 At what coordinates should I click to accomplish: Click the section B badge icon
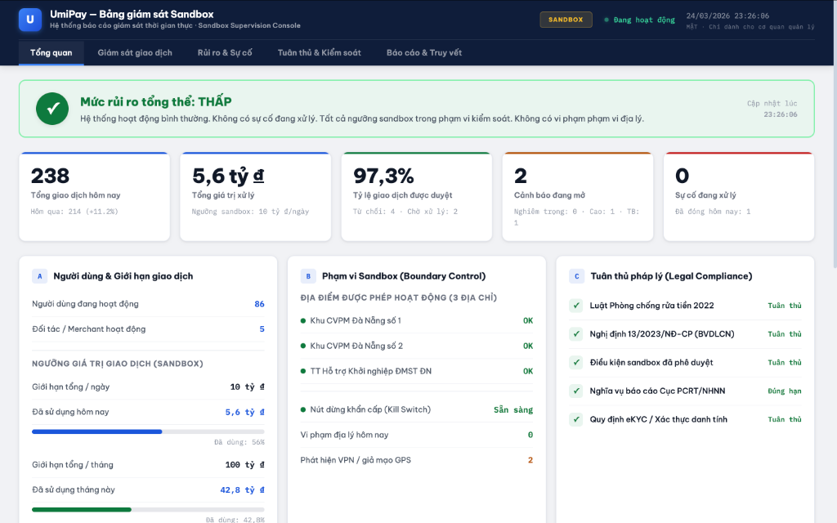pyautogui.click(x=308, y=276)
